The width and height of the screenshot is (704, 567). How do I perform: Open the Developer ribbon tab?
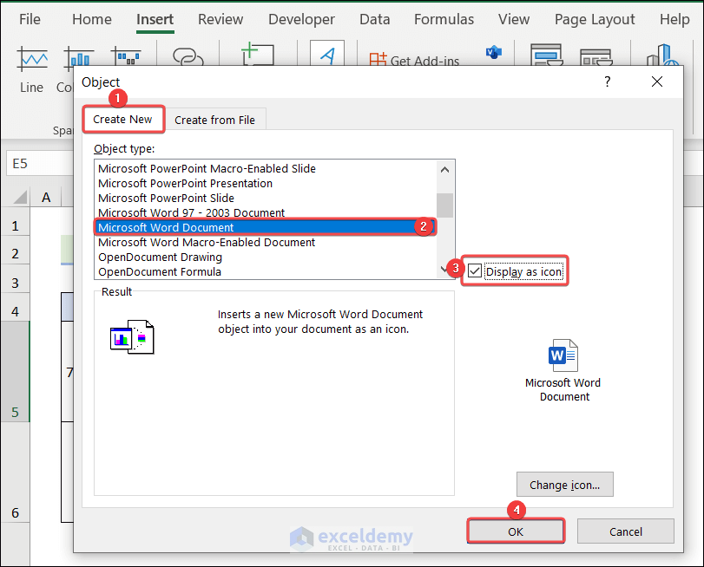301,19
